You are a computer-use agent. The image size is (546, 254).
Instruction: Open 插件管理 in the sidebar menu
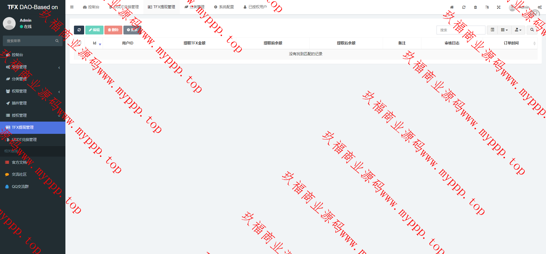(19, 103)
